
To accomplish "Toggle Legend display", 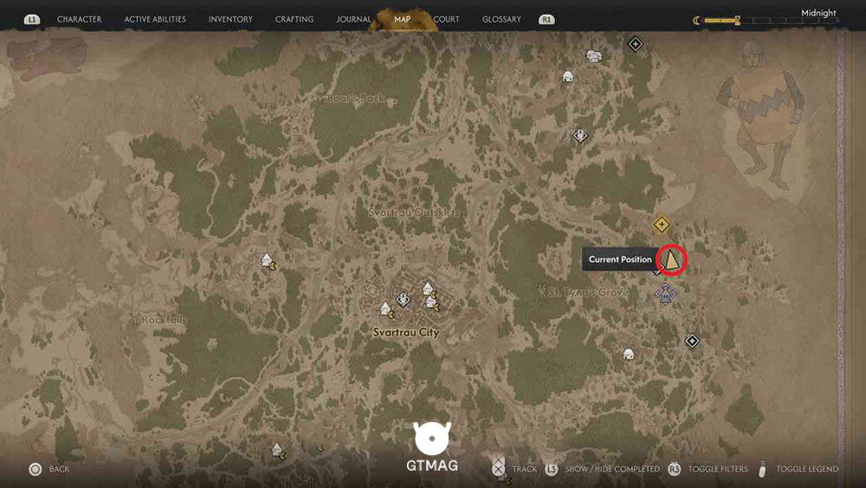I will coord(807,469).
